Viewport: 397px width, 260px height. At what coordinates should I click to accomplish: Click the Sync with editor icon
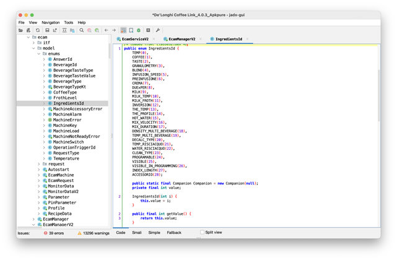pyautogui.click(x=65, y=30)
